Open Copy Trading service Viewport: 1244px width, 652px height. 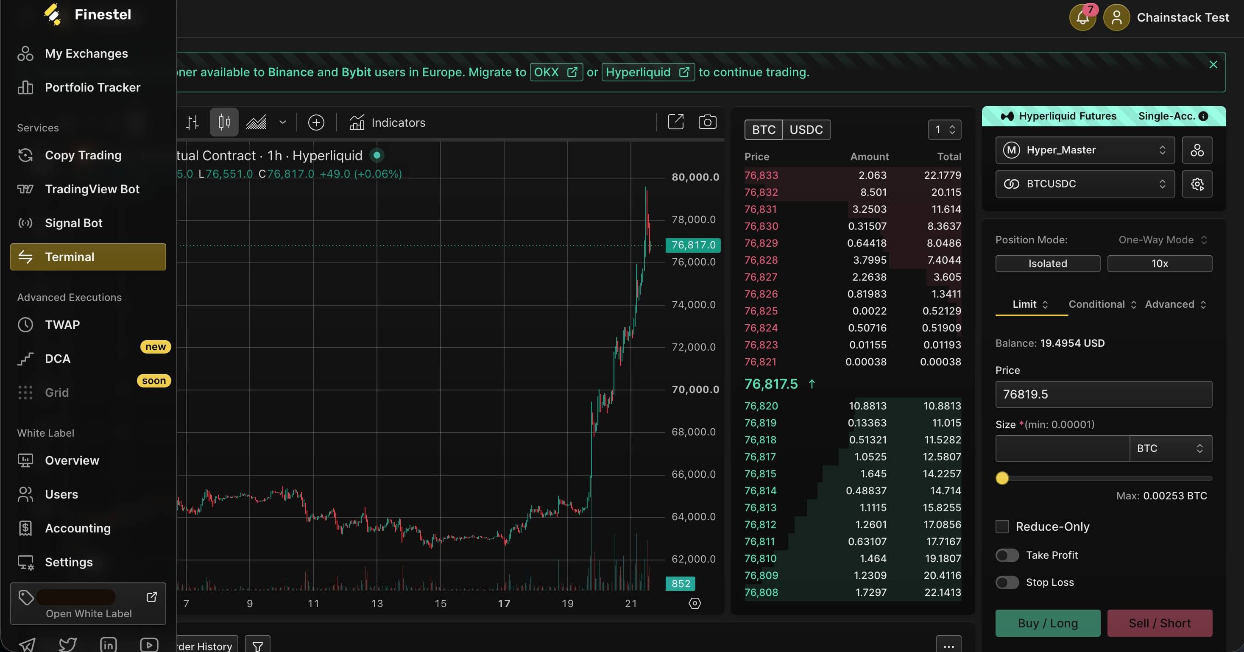pyautogui.click(x=88, y=155)
